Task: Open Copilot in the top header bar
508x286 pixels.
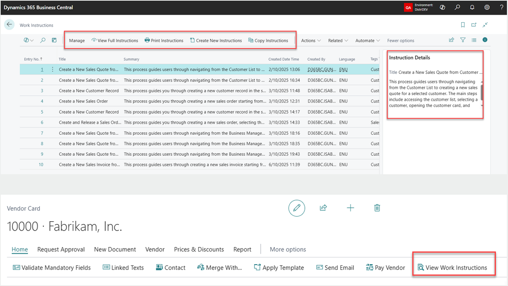Action: (443, 7)
